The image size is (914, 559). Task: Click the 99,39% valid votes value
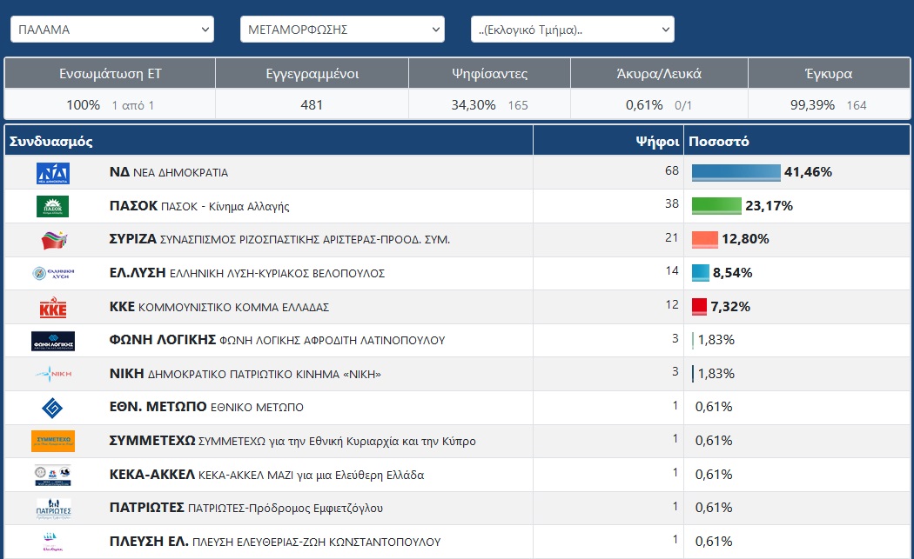[812, 105]
